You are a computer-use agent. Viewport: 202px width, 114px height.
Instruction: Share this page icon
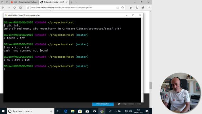[143, 8]
